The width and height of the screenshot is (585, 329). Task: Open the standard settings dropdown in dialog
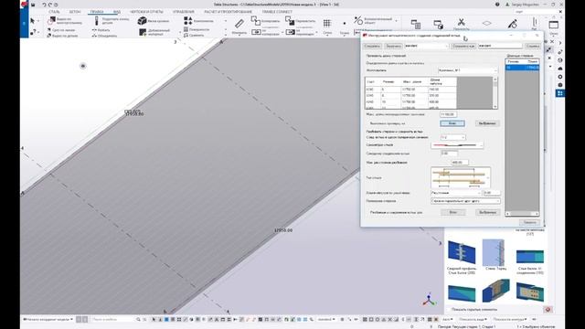click(427, 46)
